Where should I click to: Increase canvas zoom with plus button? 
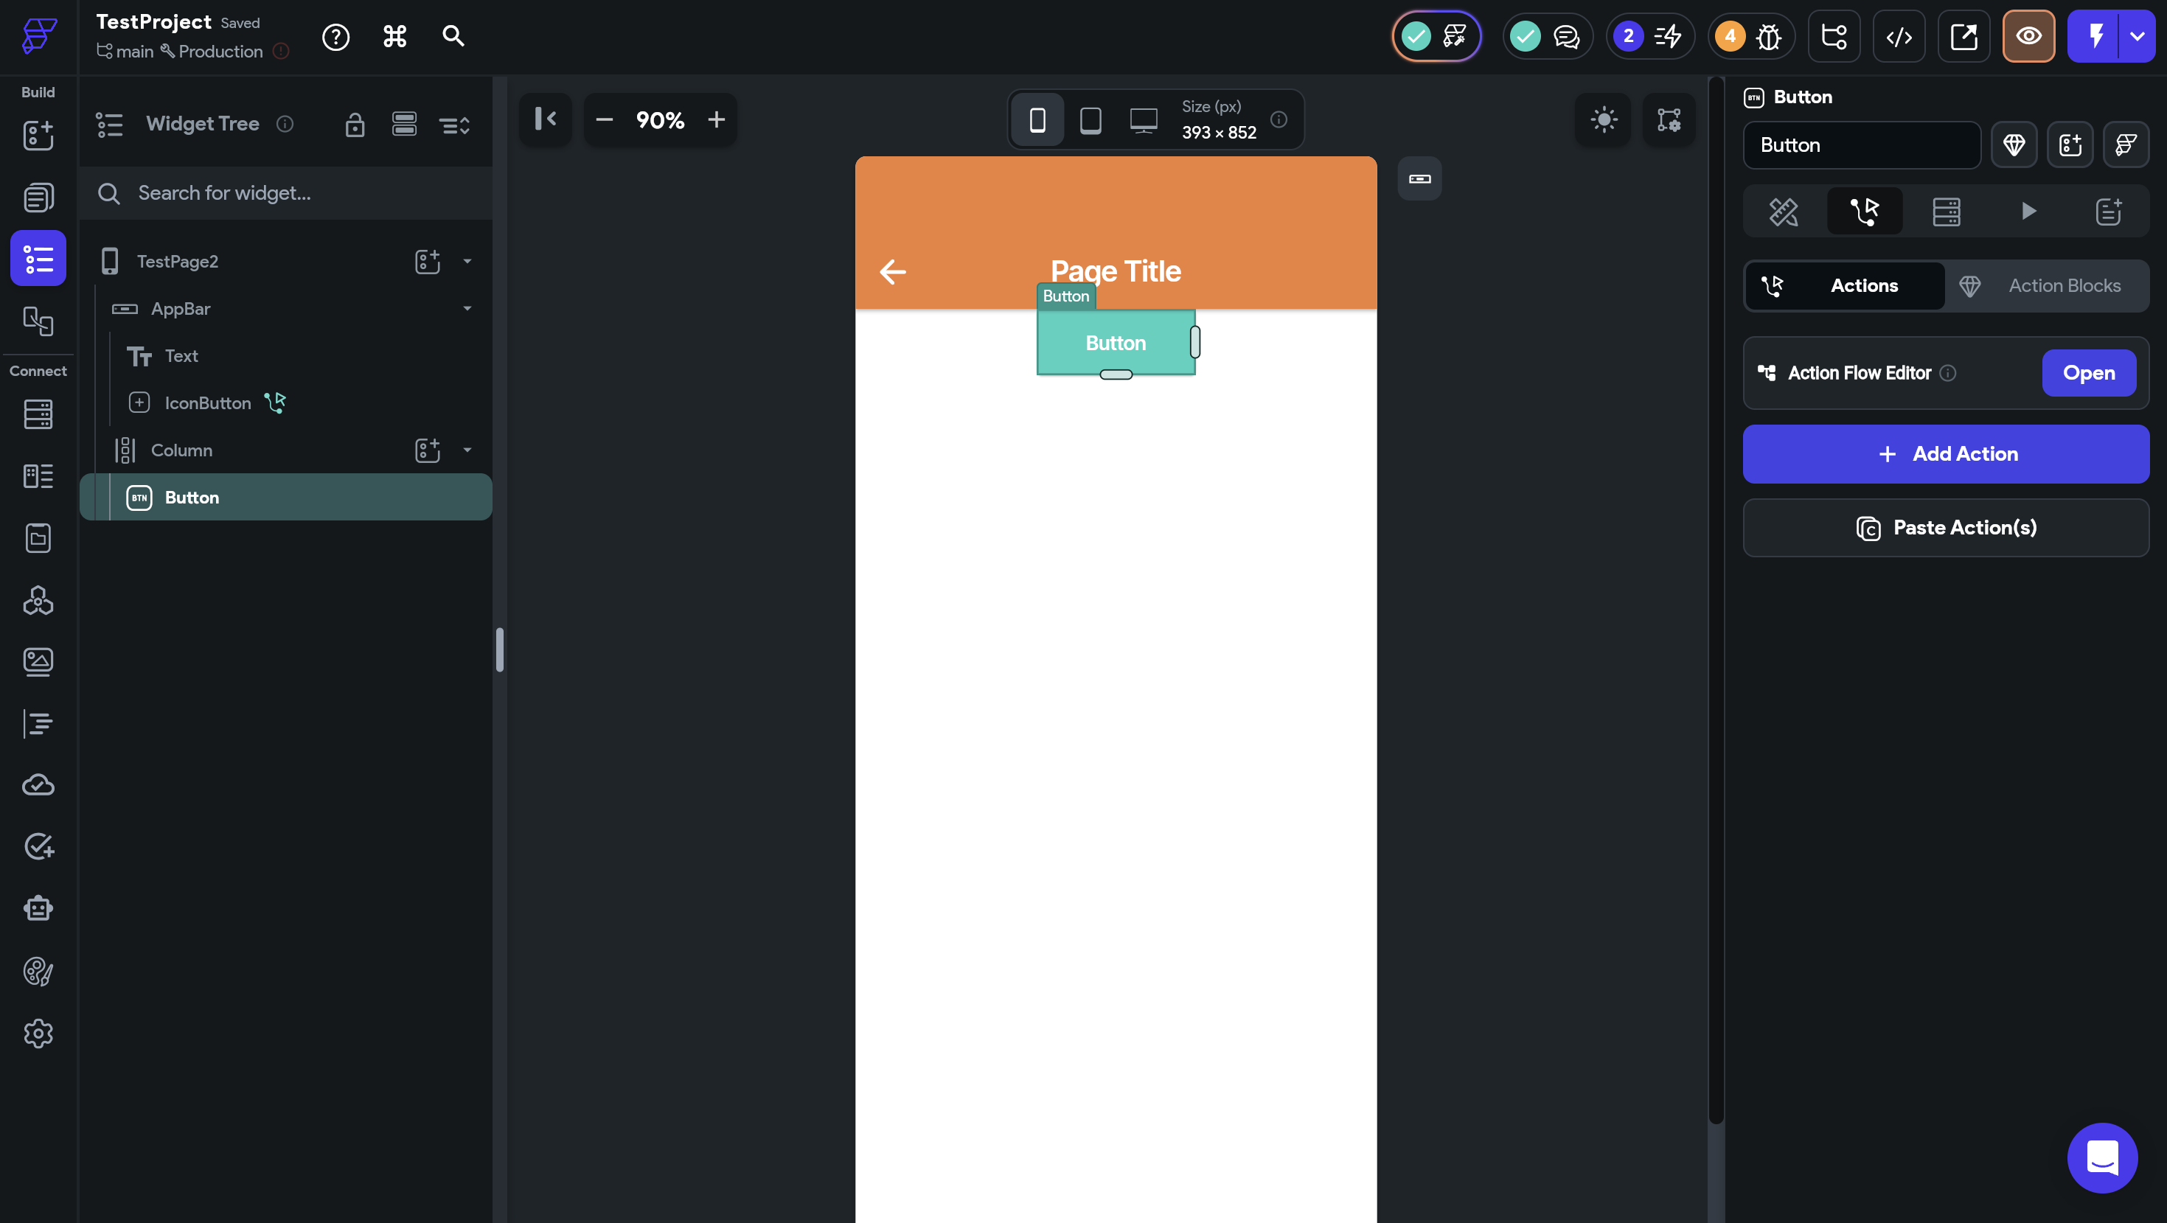point(716,120)
